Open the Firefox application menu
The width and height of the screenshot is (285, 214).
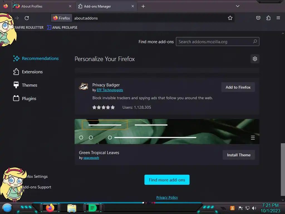(278, 18)
